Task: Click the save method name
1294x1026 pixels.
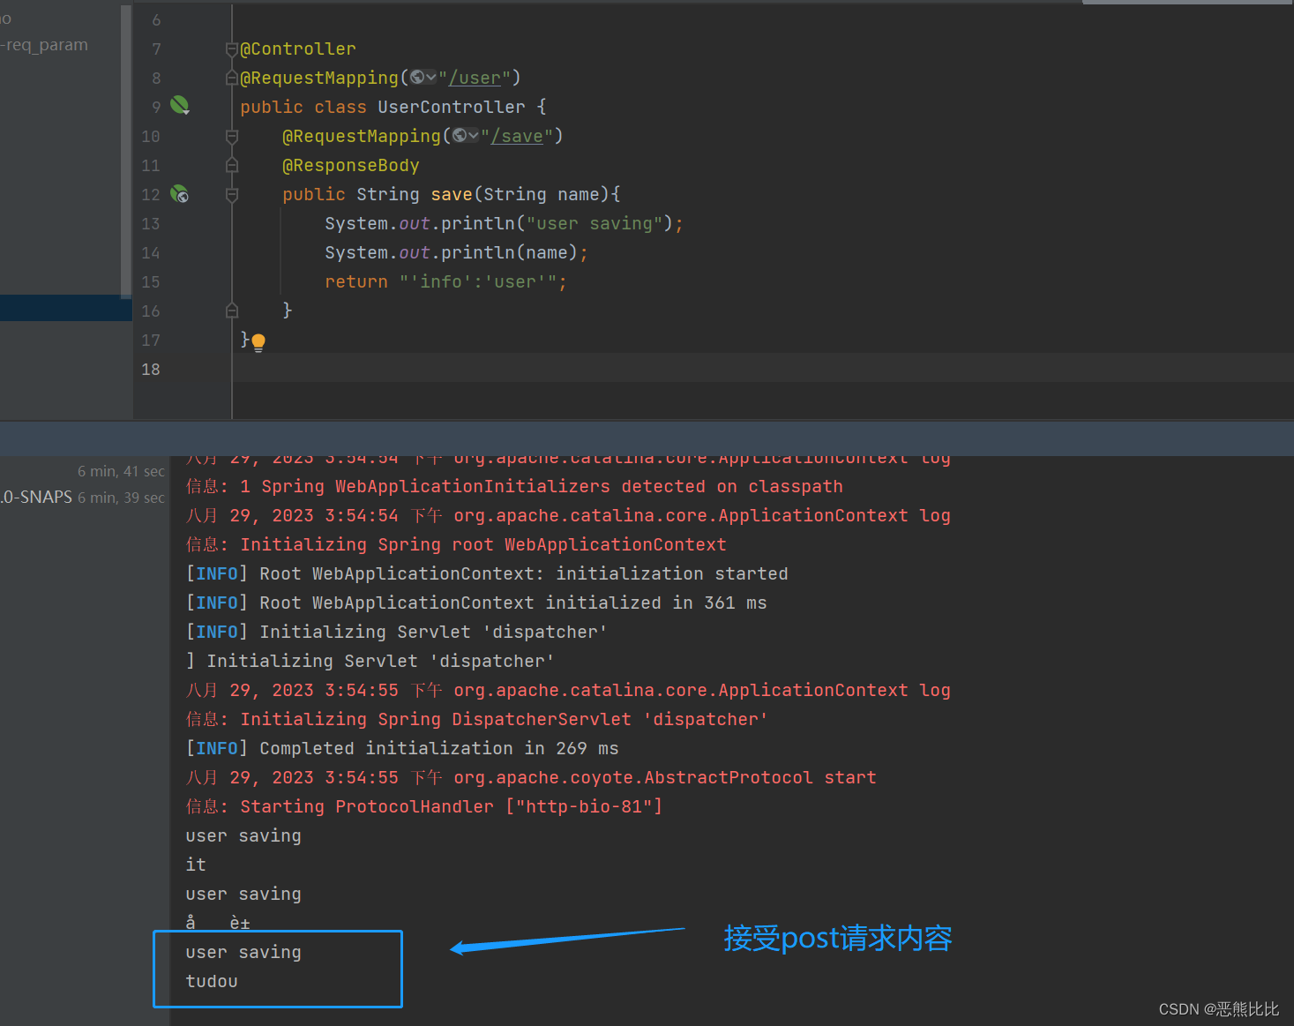Action: click(x=452, y=194)
